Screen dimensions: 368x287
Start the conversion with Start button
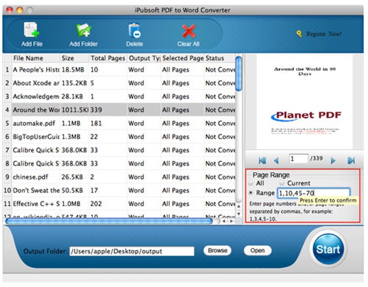point(328,249)
